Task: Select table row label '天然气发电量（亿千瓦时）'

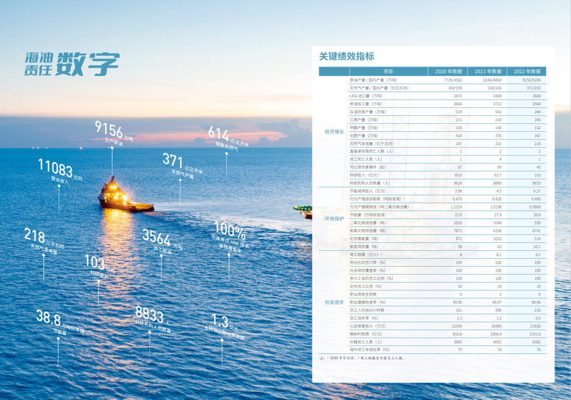Action: [372, 143]
